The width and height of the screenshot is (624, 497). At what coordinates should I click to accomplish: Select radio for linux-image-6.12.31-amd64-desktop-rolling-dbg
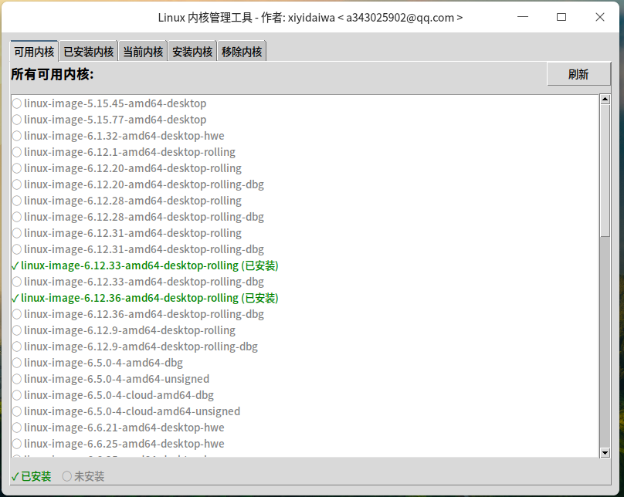(x=17, y=249)
